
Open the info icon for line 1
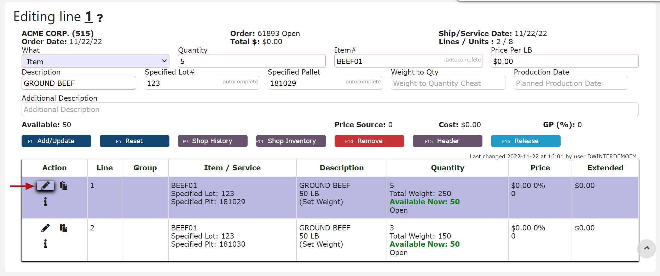(45, 202)
